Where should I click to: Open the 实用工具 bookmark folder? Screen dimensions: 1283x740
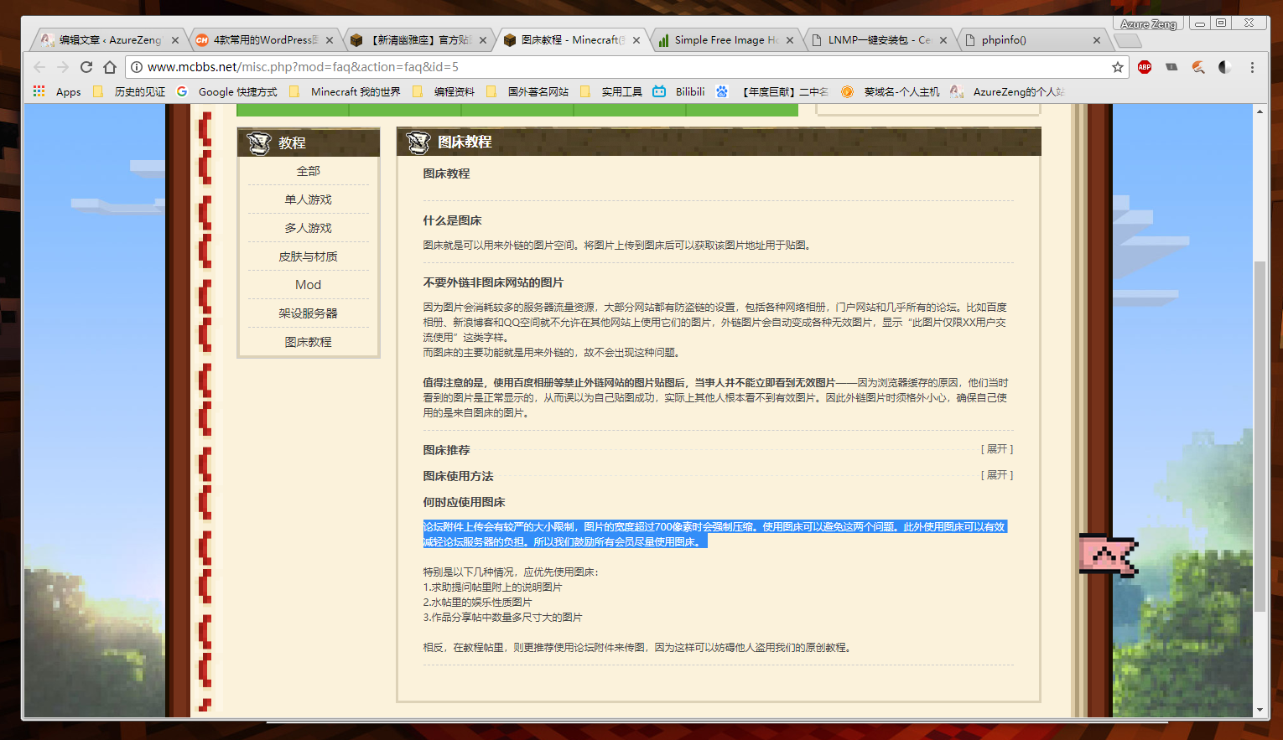point(611,91)
